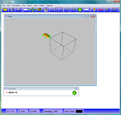Click the BACK 10 command input field
The height and width of the screenshot is (115, 121).
click(x=39, y=92)
